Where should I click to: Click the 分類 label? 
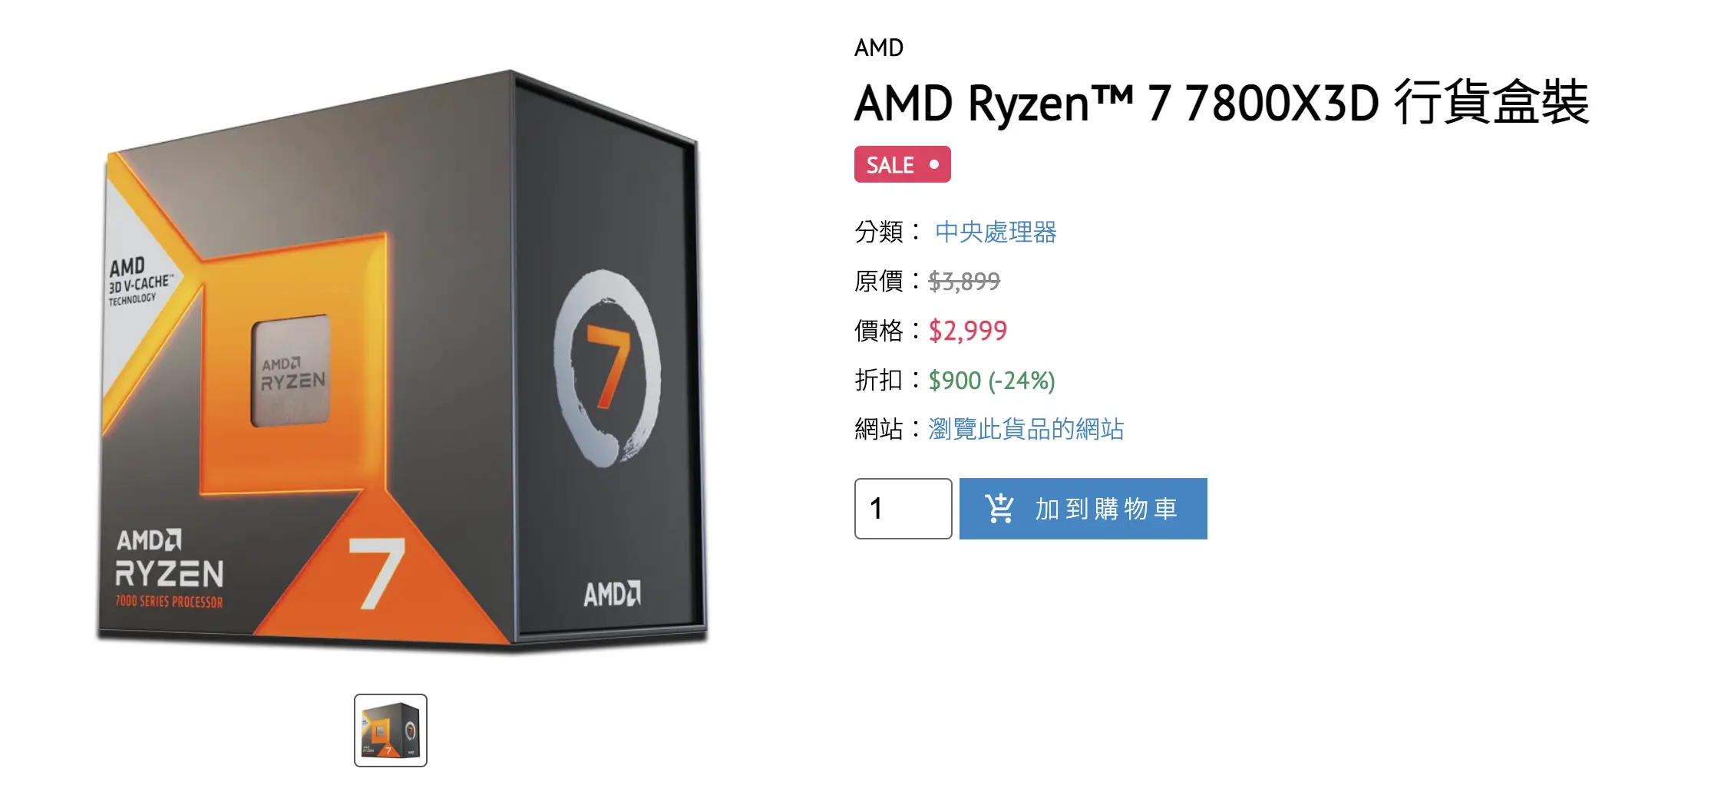click(879, 232)
